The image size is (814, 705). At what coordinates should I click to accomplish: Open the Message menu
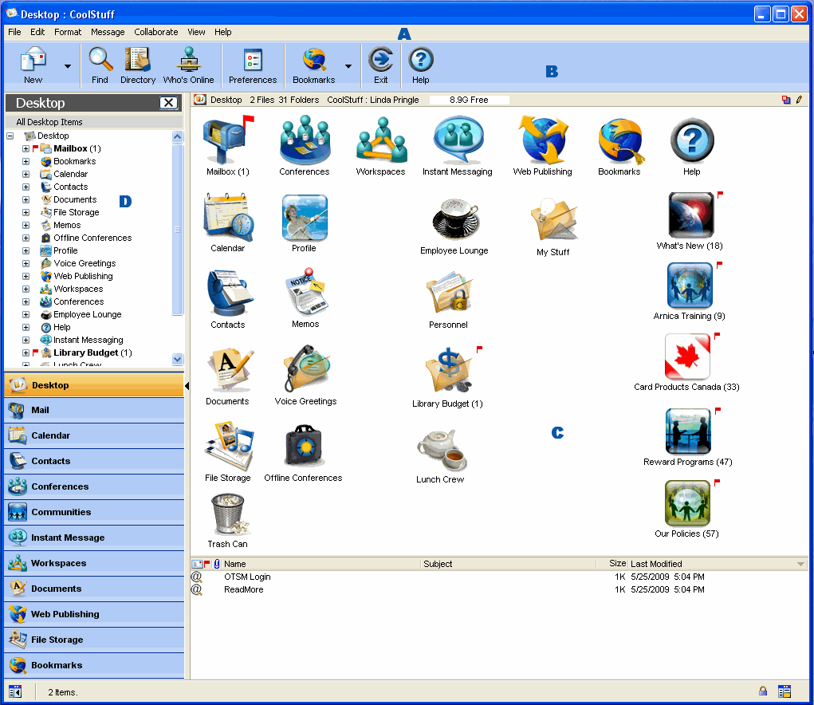coord(108,32)
